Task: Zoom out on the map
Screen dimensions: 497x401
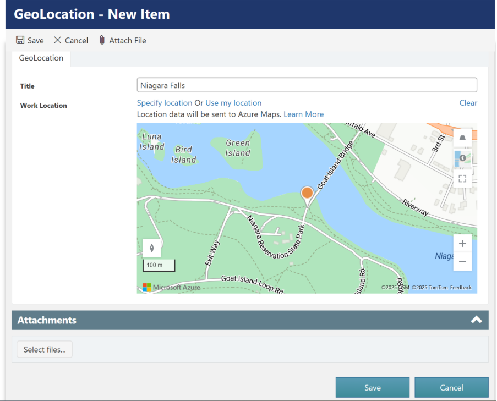Action: point(462,262)
